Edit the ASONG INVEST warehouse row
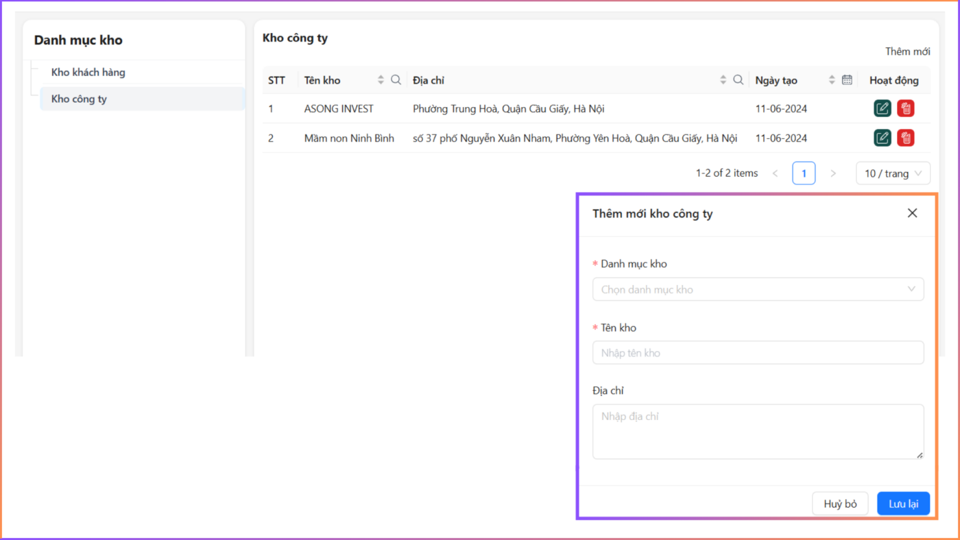The image size is (960, 540). (883, 108)
